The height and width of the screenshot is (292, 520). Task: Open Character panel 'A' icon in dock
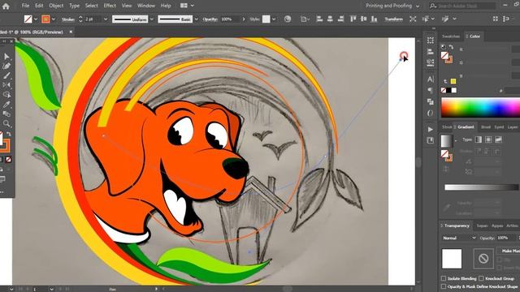coord(430,79)
